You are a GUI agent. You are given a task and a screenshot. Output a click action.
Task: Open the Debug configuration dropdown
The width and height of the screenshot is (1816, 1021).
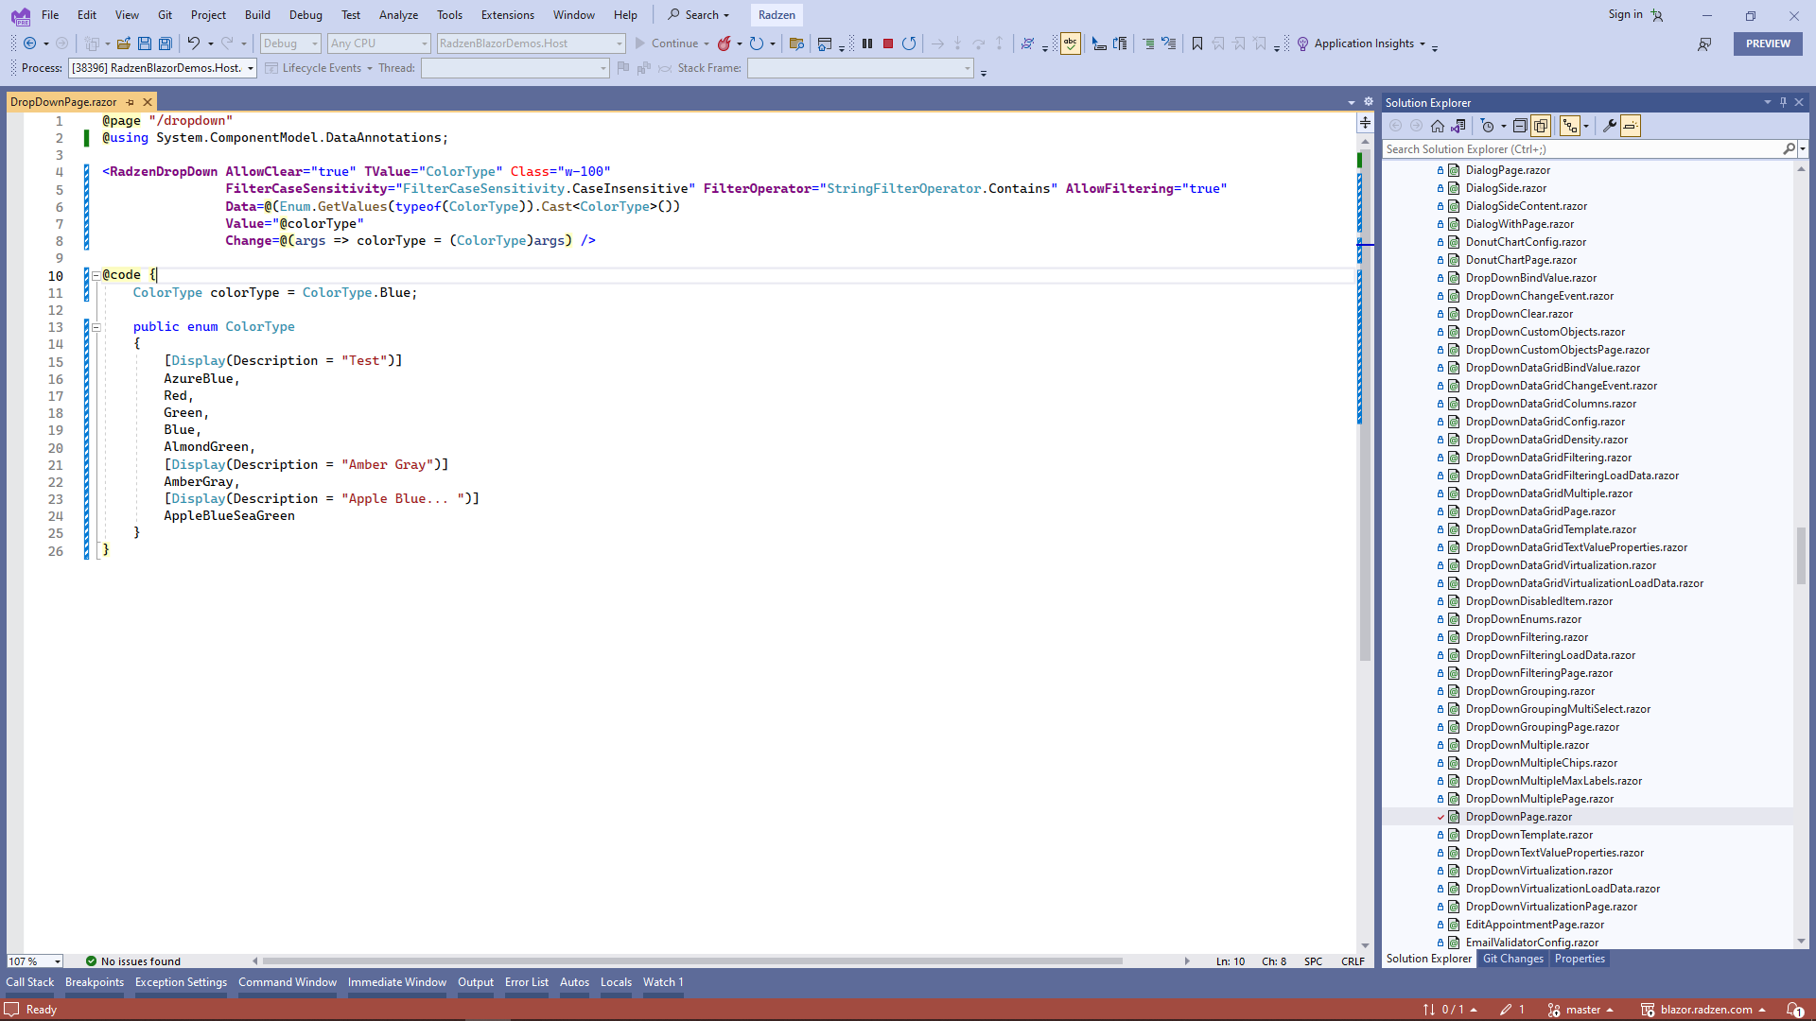pos(289,43)
